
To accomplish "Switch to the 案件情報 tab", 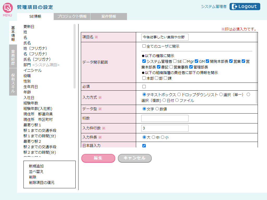I will coord(109,16).
